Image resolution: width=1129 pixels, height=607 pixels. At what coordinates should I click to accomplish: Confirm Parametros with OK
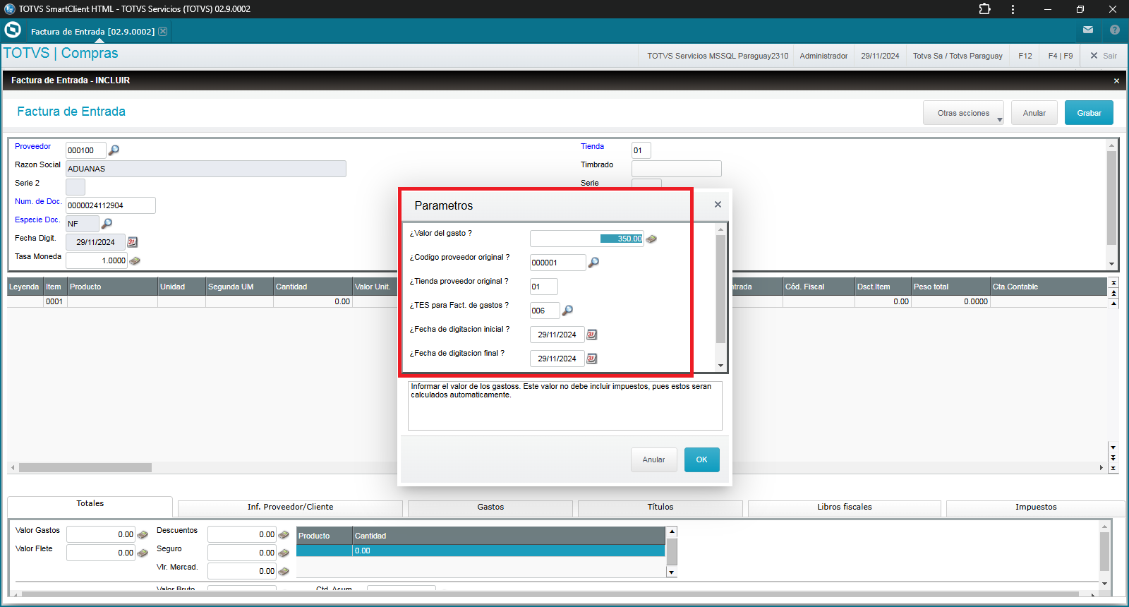pyautogui.click(x=701, y=459)
